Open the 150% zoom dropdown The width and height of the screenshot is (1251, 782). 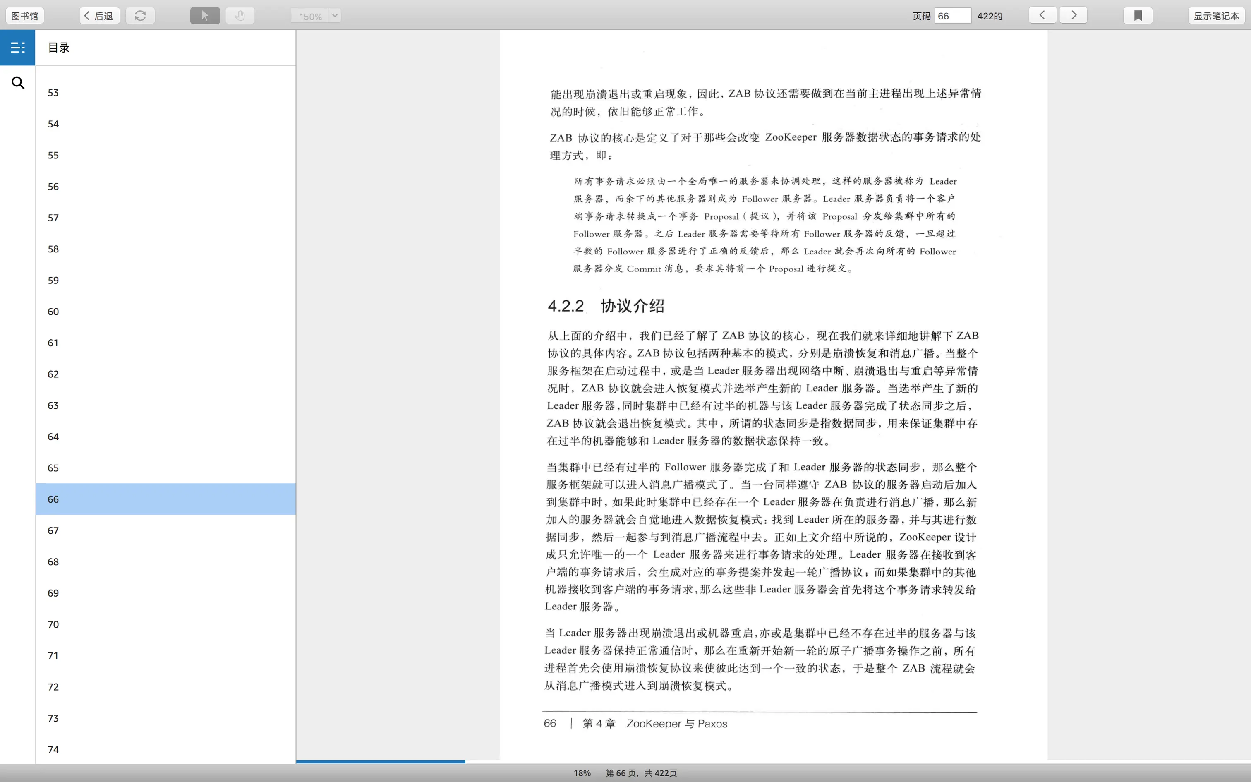click(334, 16)
